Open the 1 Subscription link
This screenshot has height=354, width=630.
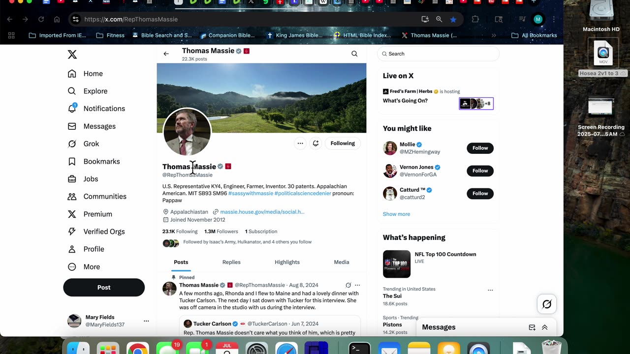[x=261, y=232]
